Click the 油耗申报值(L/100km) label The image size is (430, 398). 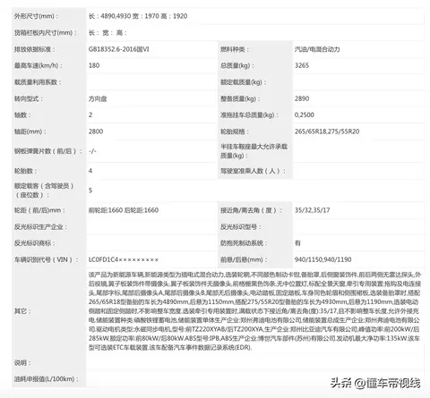pyautogui.click(x=47, y=379)
